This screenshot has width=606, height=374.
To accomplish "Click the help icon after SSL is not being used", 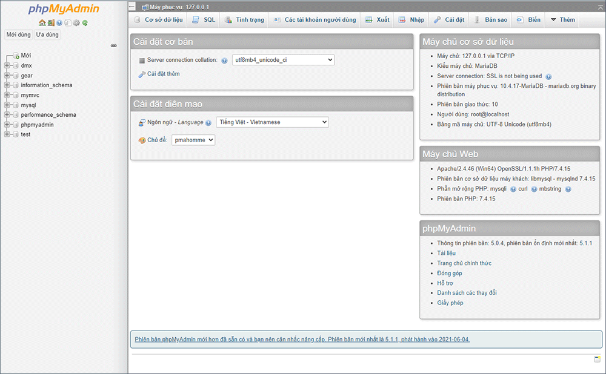I will pyautogui.click(x=548, y=76).
